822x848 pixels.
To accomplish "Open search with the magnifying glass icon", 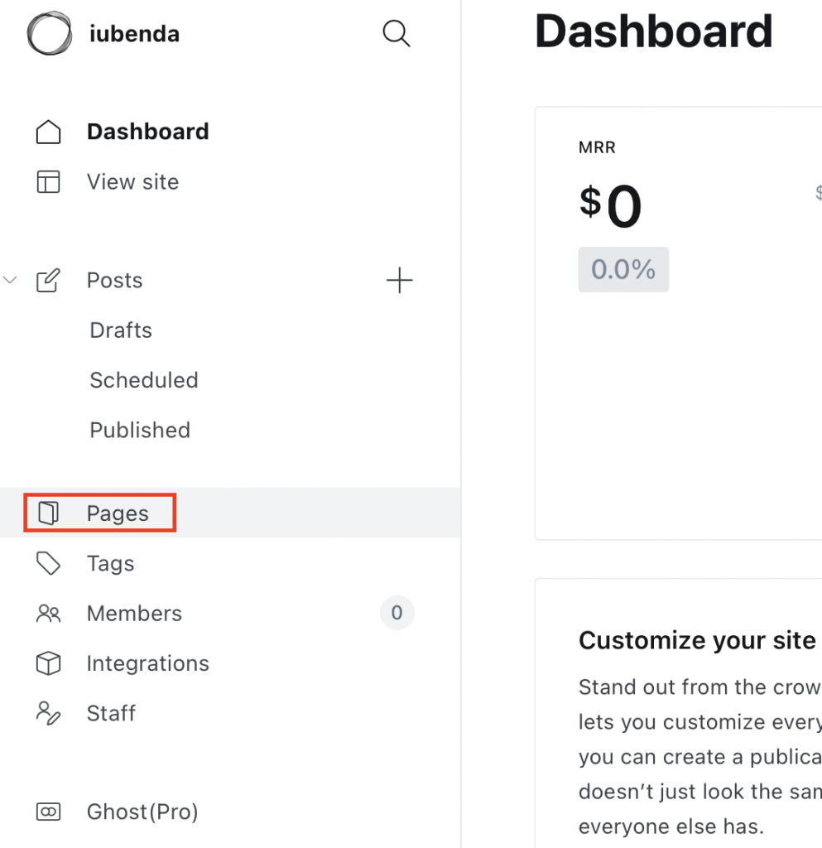I will click(396, 33).
